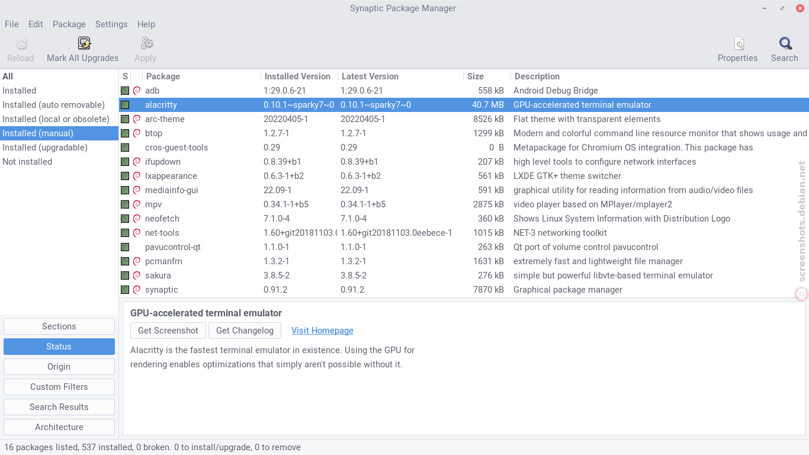This screenshot has width=809, height=455.
Task: Click the Get Screenshot button
Action: pyautogui.click(x=168, y=331)
